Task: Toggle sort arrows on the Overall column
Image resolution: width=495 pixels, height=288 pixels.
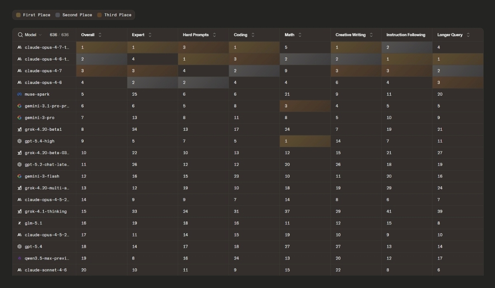Action: 100,35
